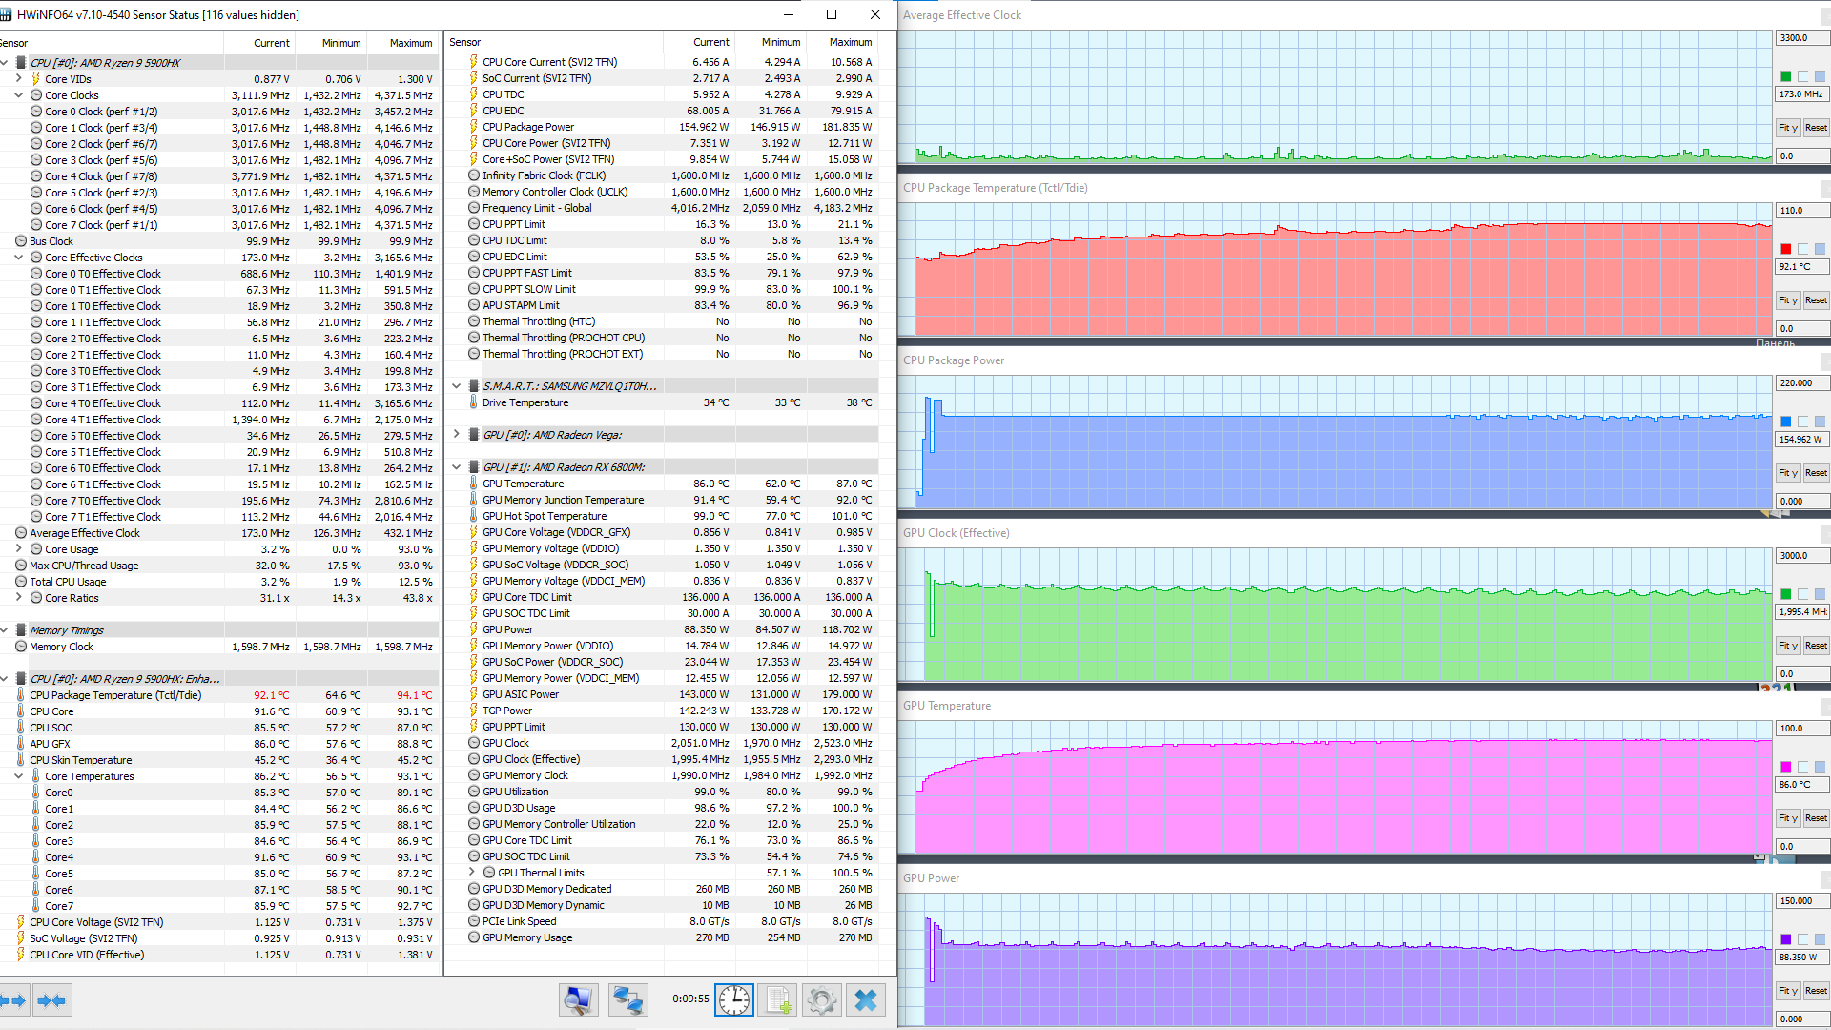
Task: Open sensor settings with the gear icon
Action: click(821, 999)
